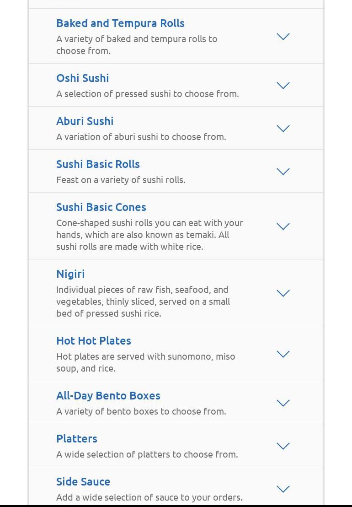Screen dimensions: 352x507
Task: Open the Baked and Tempura Rolls heading
Action: pos(120,23)
